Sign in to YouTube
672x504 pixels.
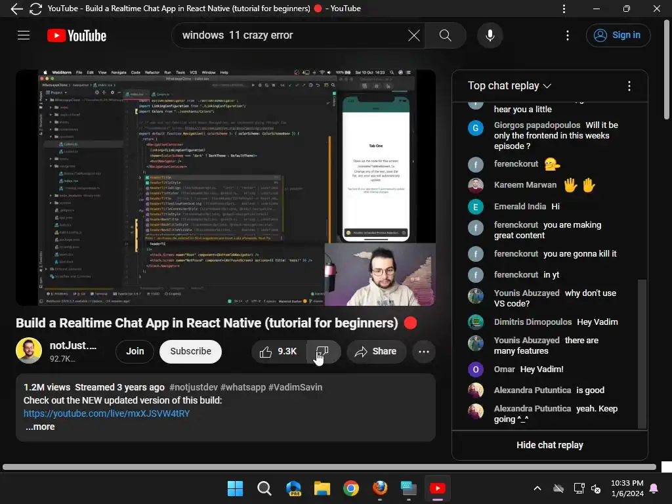(618, 35)
